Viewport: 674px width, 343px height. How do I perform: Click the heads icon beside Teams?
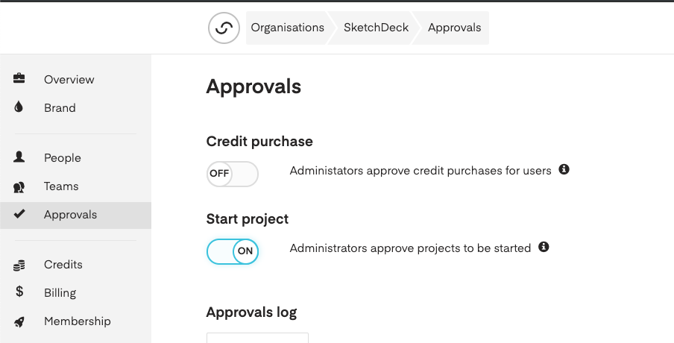[19, 187]
